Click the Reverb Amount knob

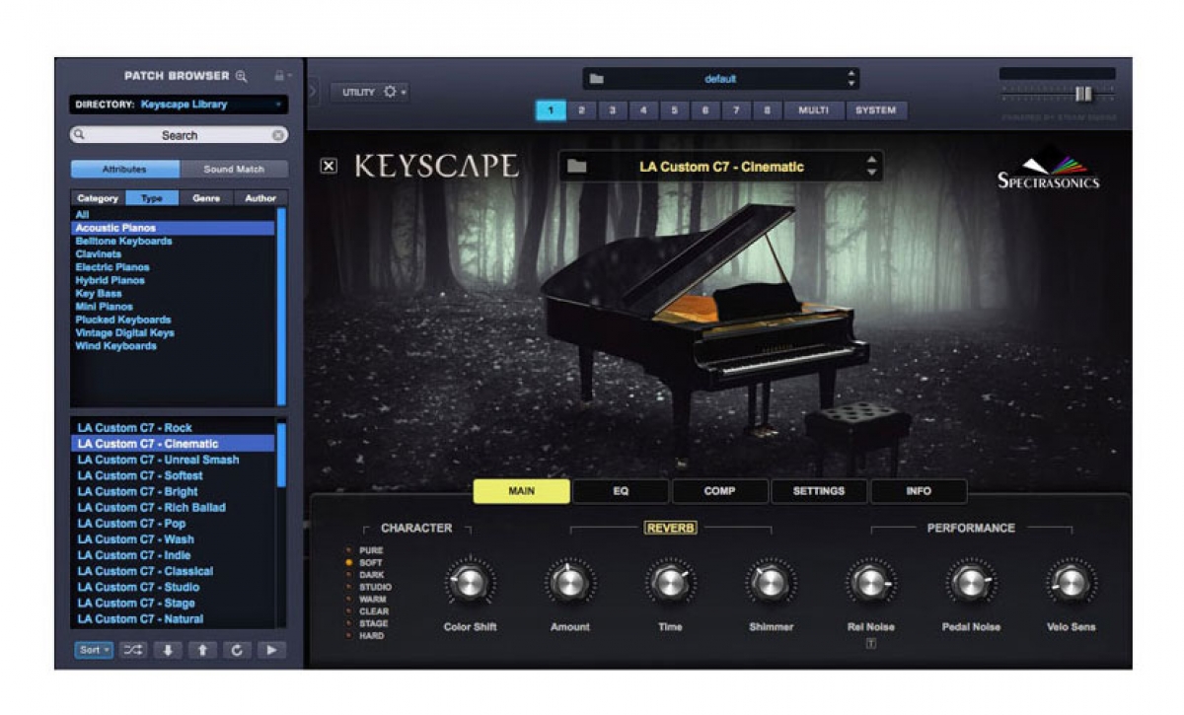point(569,583)
